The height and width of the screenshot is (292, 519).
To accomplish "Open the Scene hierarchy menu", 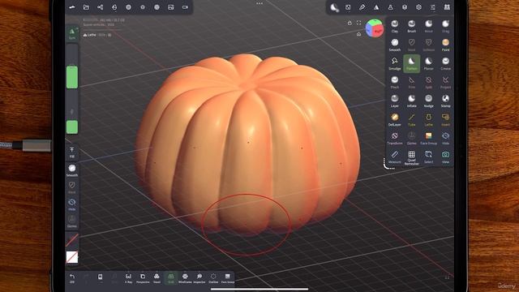I will (101, 7).
